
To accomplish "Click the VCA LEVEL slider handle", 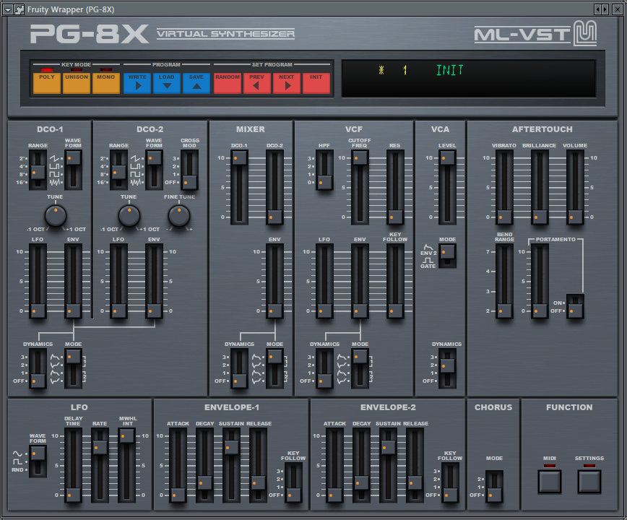I will tap(448, 157).
